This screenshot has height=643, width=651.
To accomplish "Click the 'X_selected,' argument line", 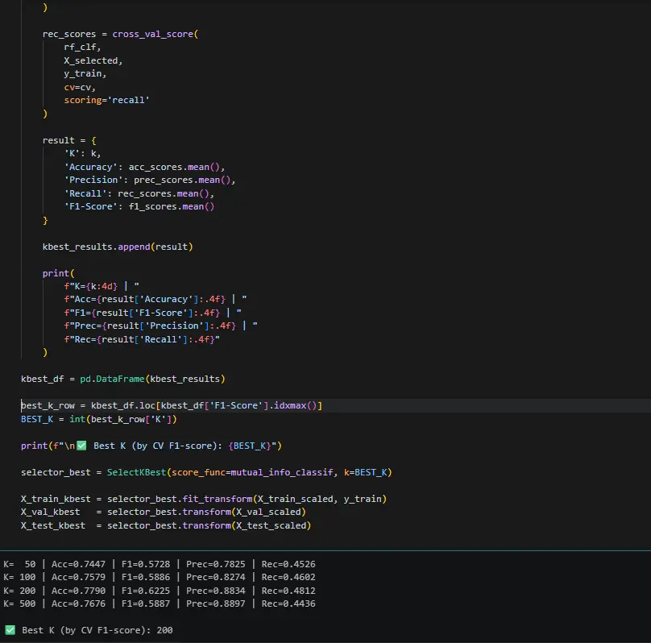I will [x=93, y=60].
